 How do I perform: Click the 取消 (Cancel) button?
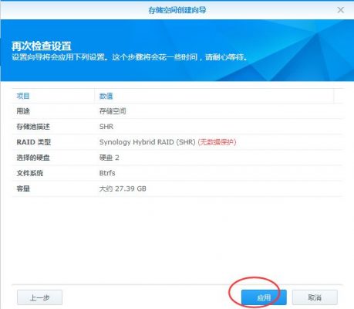coord(315,297)
